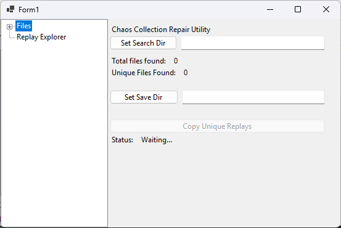This screenshot has height=228, width=341.
Task: Click the Form1 window icon
Action: (x=10, y=9)
